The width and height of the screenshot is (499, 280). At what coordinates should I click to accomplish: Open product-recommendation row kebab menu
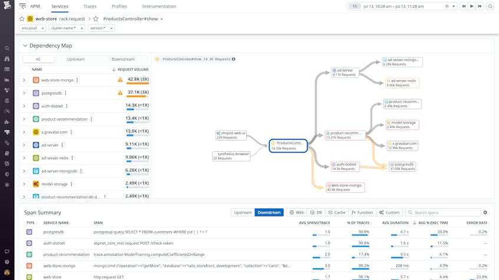(91, 119)
